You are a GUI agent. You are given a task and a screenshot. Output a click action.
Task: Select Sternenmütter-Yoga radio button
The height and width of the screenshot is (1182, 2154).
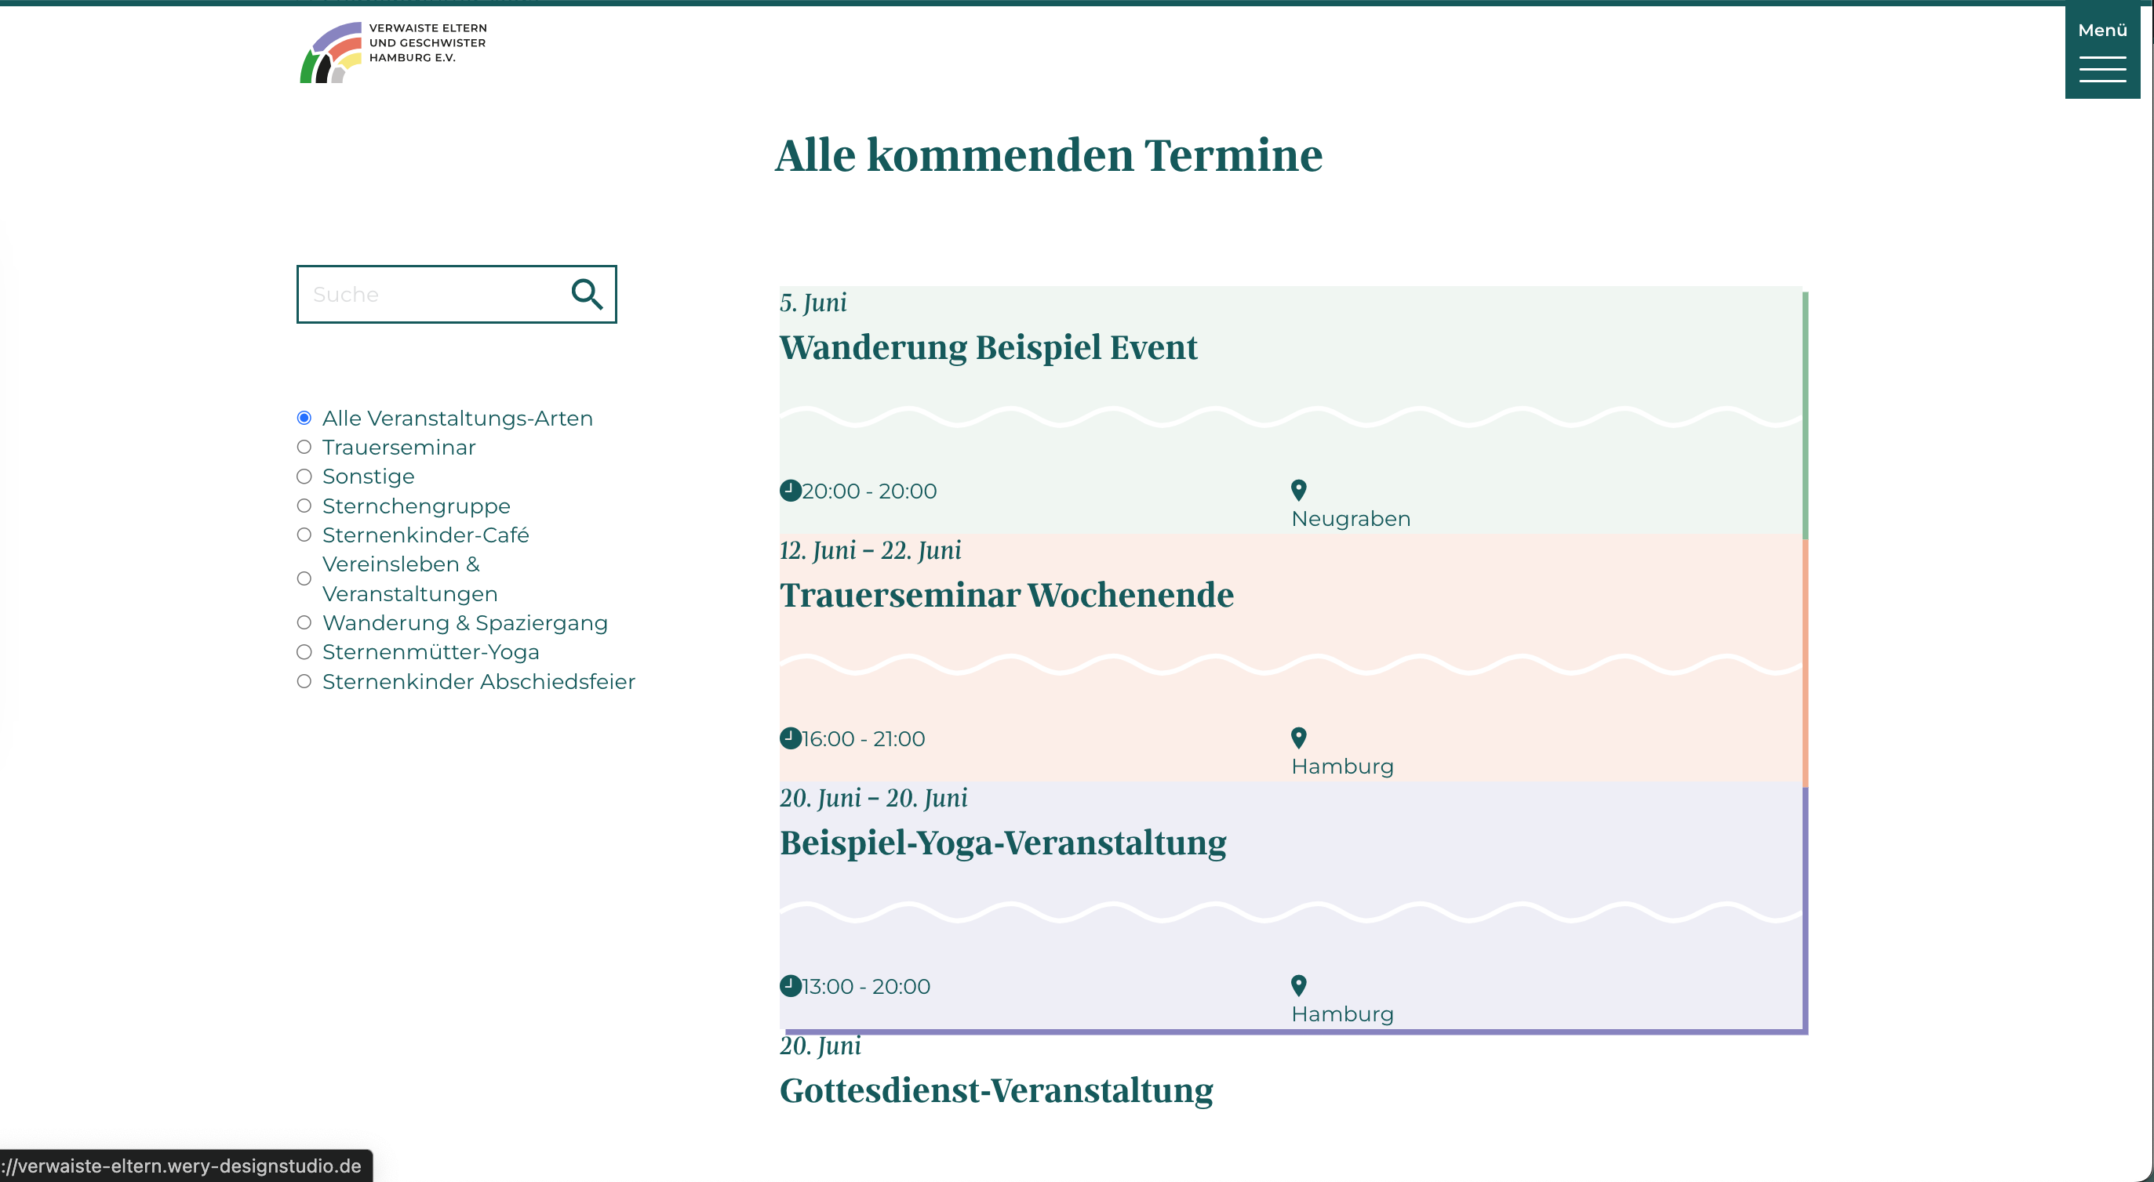click(304, 651)
